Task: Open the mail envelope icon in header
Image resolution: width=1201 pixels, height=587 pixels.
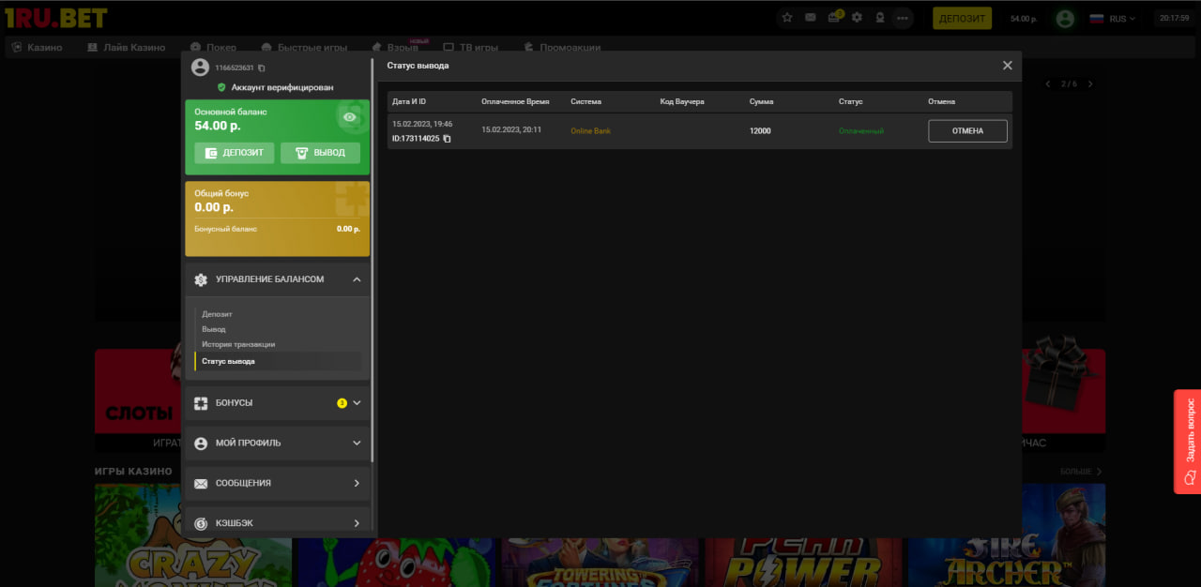Action: (x=811, y=18)
